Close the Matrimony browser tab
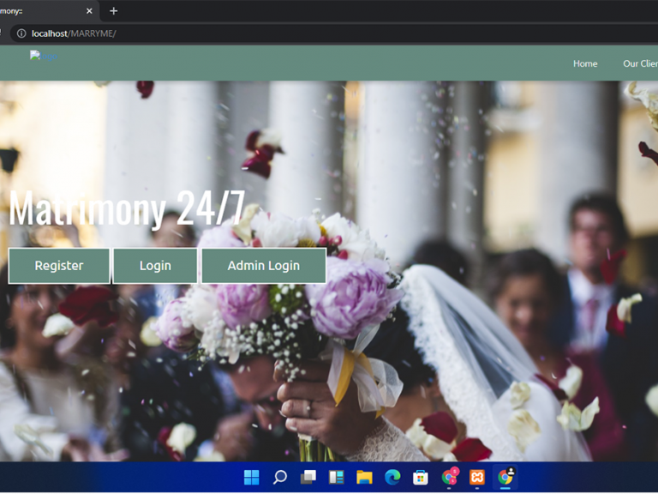Viewport: 658px width, 494px height. tap(90, 11)
